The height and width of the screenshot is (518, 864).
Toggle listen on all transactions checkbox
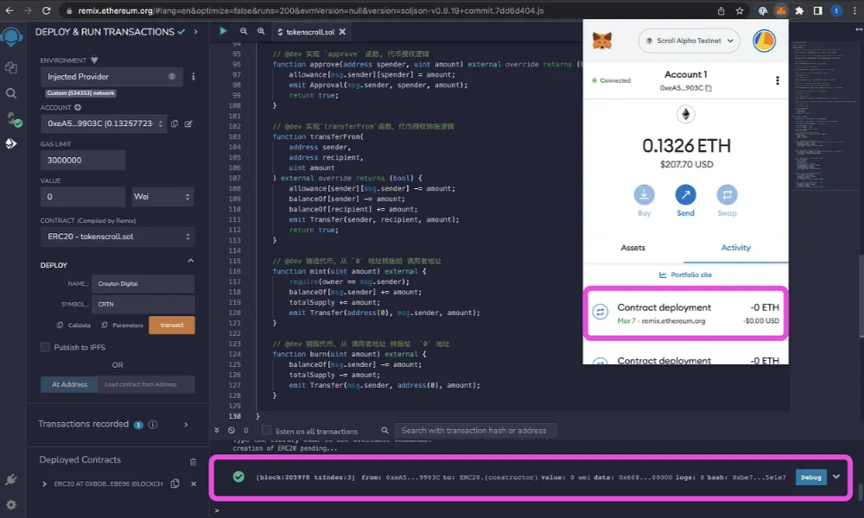267,431
